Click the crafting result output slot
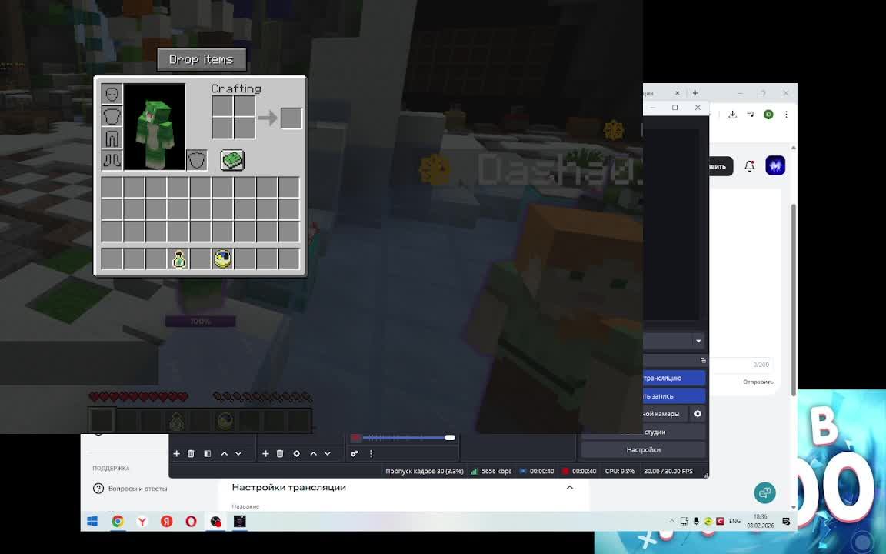Screen dimensions: 886x554 291,118
